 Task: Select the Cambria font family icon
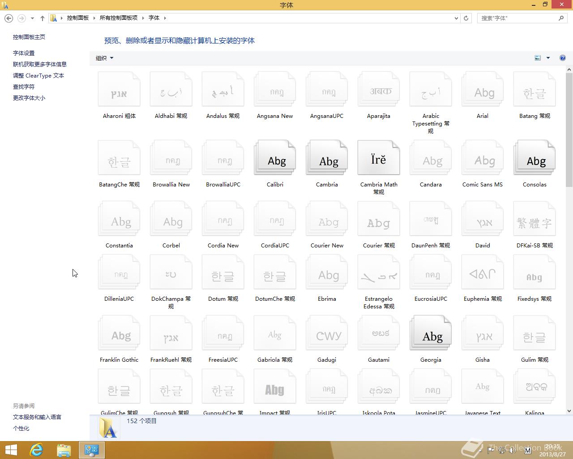327,158
